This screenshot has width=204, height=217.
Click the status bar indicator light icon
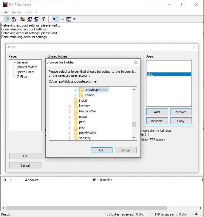tap(196, 214)
